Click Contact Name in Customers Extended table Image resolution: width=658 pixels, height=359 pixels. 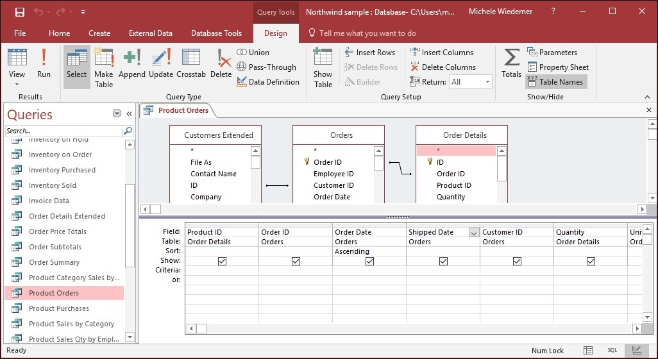[213, 174]
